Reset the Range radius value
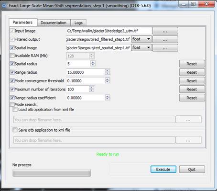 [x=192, y=72]
